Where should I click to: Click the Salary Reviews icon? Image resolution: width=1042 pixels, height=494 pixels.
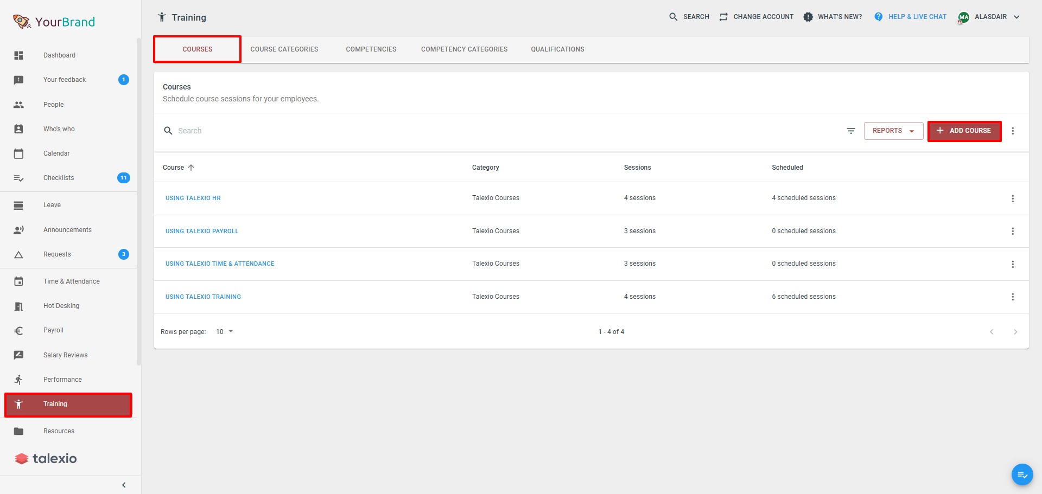18,355
